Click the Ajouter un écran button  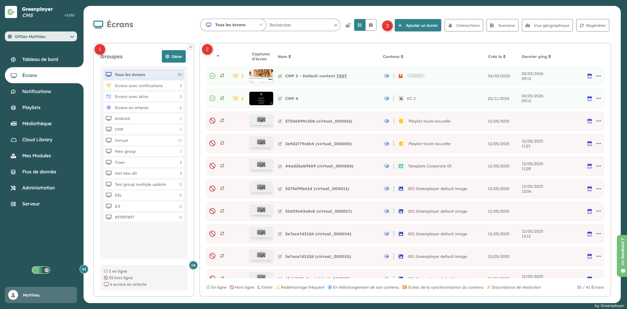click(418, 25)
